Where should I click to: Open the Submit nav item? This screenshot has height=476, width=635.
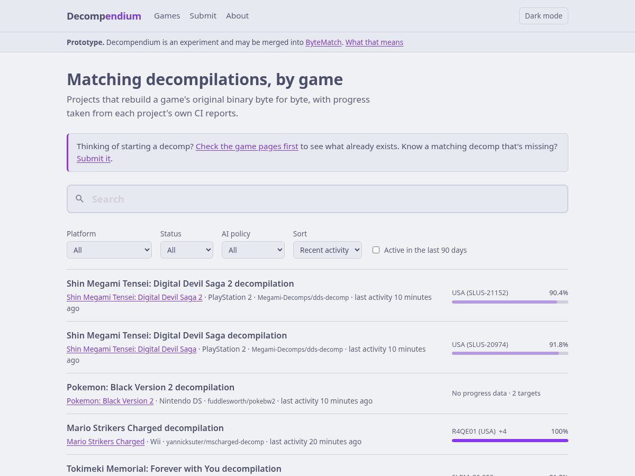(x=203, y=16)
